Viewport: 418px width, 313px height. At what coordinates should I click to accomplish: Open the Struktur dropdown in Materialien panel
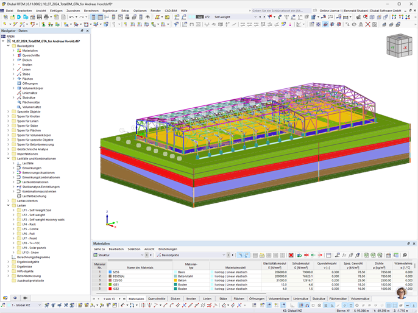[142, 255]
